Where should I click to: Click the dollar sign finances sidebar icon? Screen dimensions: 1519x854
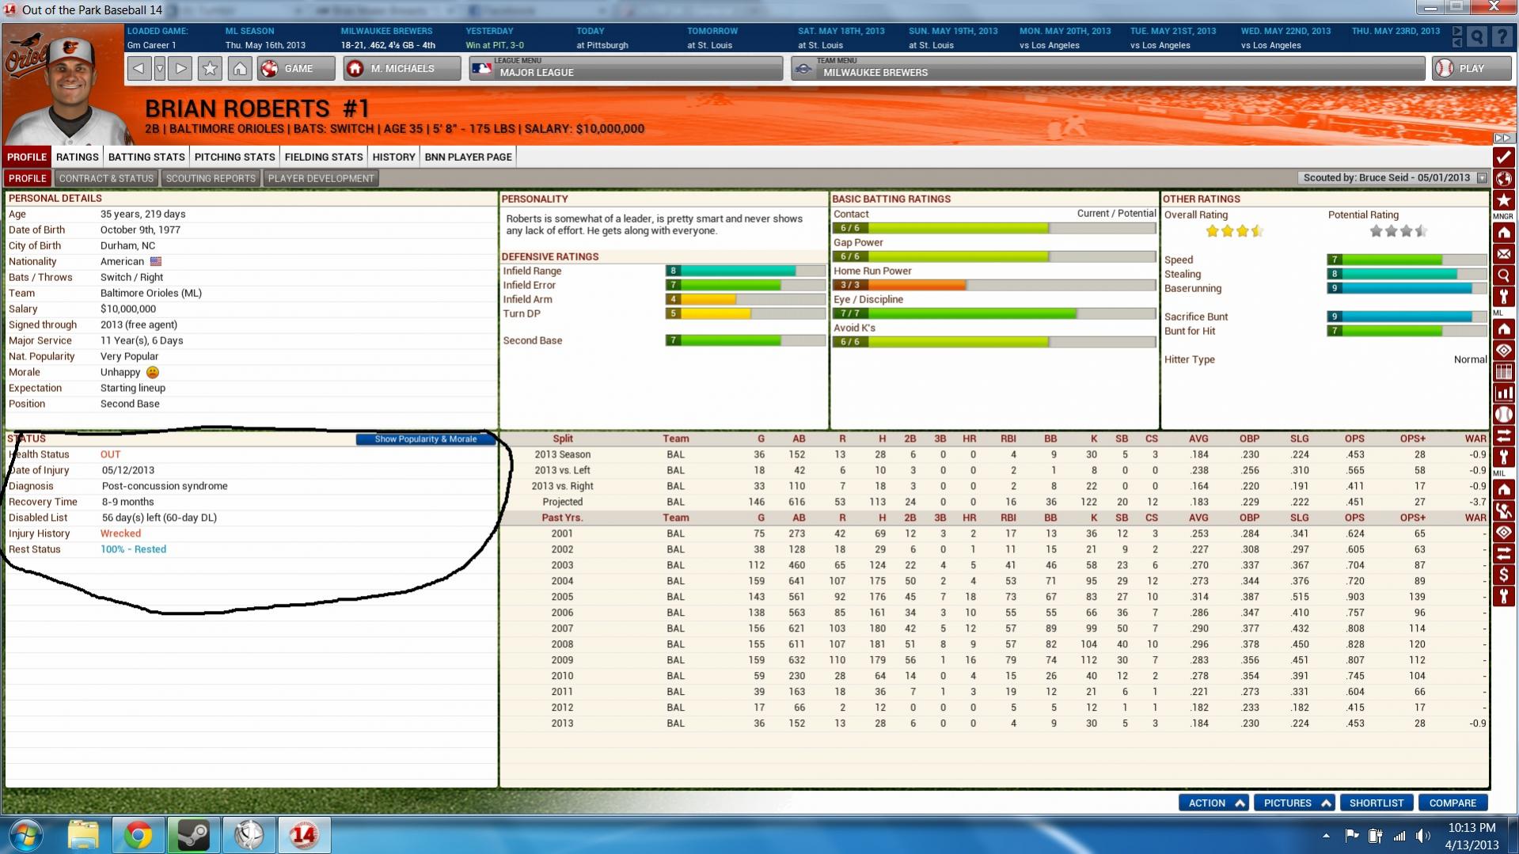tap(1503, 575)
